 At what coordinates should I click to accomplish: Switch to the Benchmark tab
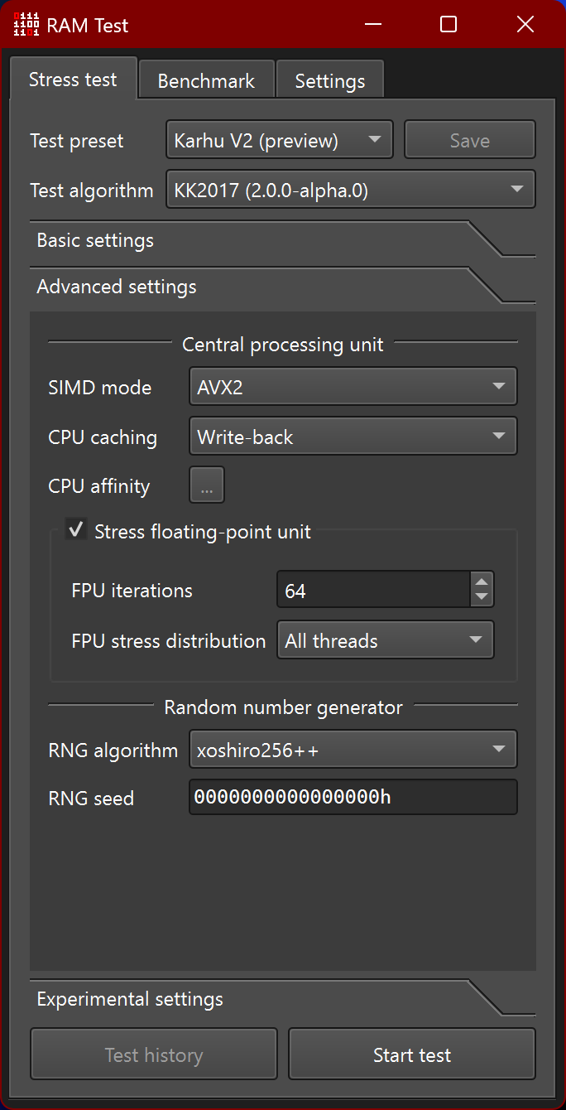tap(206, 81)
